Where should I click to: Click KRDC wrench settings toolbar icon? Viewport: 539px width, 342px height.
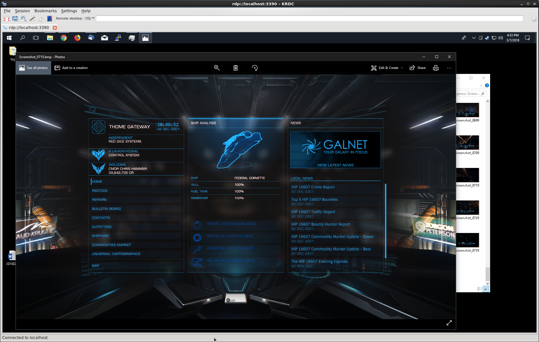tap(33, 19)
